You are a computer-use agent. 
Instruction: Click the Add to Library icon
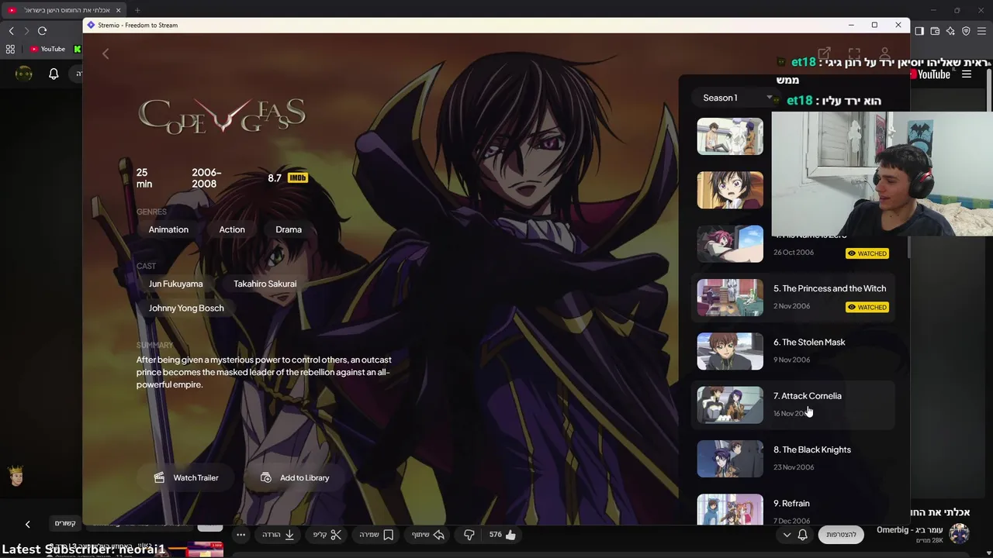tap(265, 478)
